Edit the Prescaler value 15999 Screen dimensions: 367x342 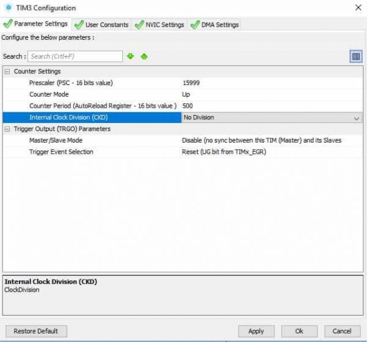click(269, 83)
